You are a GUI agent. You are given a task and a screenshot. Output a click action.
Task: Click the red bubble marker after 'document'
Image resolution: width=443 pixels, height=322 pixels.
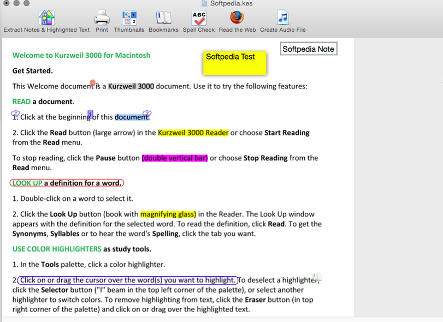click(93, 83)
